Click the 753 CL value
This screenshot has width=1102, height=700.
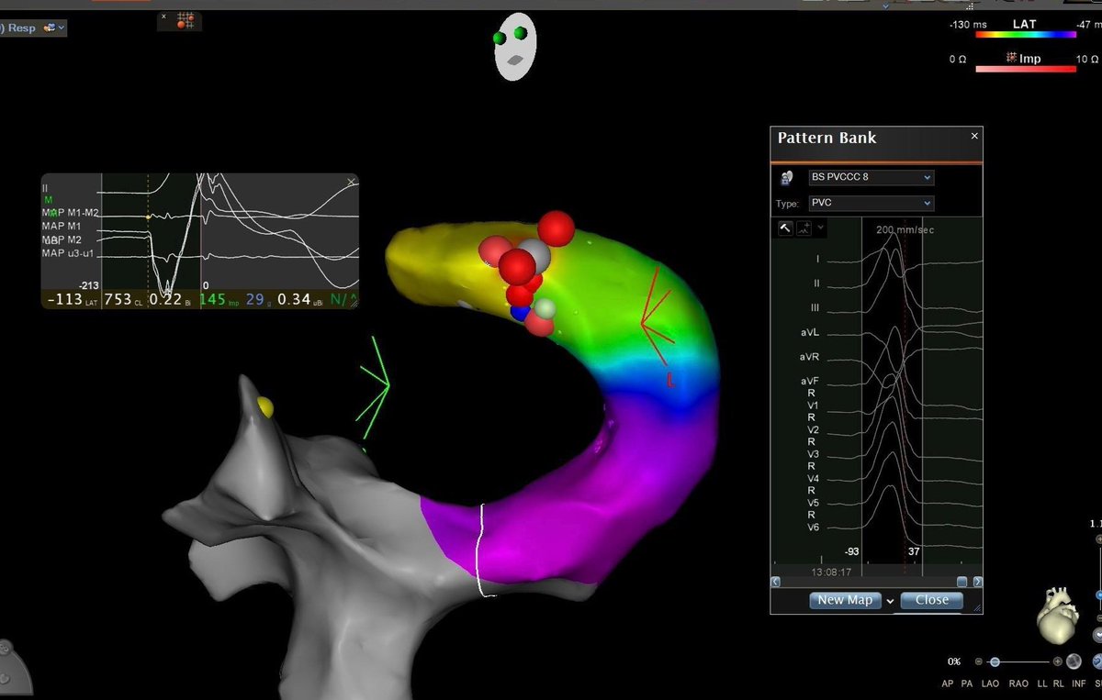118,299
